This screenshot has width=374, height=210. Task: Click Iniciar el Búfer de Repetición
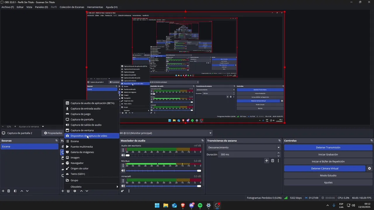pos(328,162)
